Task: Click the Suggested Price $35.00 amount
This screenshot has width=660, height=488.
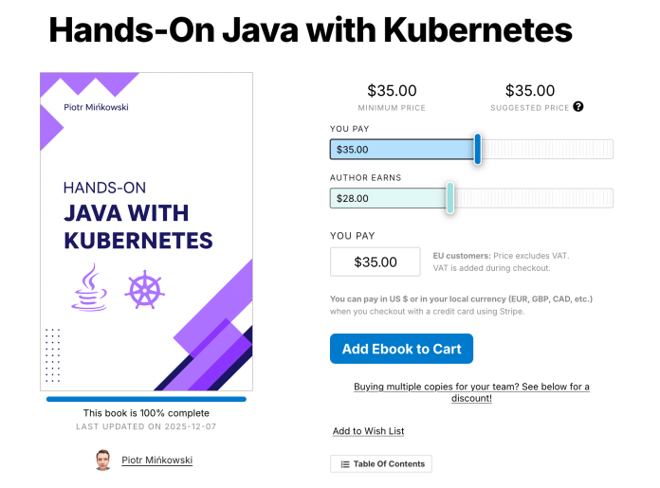Action: (530, 91)
